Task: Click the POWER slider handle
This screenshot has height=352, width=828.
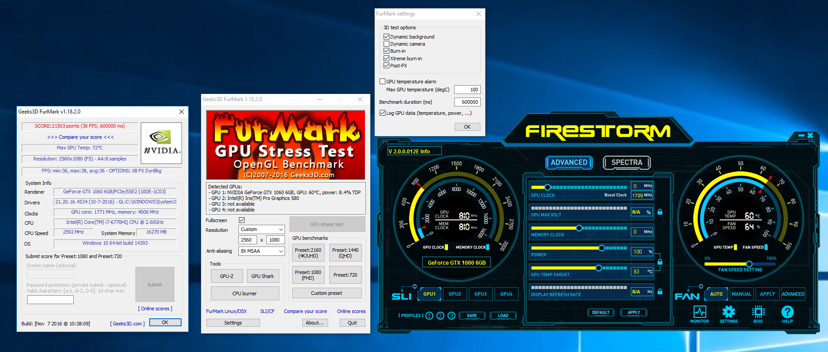Action: pyautogui.click(x=602, y=248)
